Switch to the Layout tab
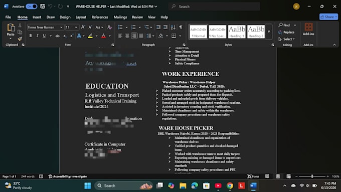The width and height of the screenshot is (341, 192). coord(81,17)
